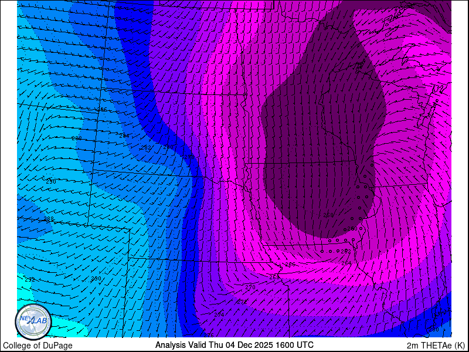Click the 258 contour label

click(328, 215)
